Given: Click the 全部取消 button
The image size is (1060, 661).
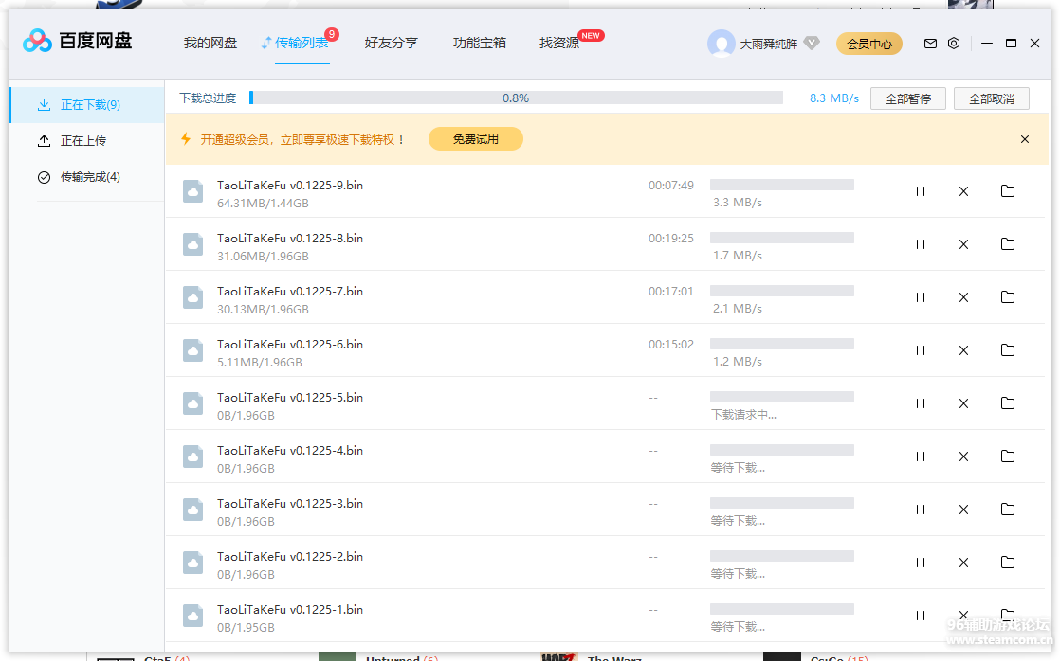Looking at the screenshot, I should (x=991, y=98).
